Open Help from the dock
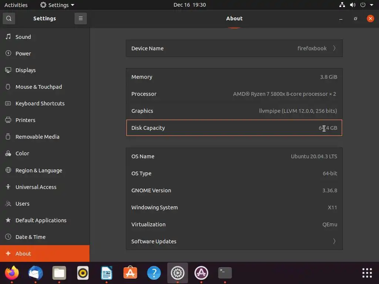This screenshot has height=284, width=379. click(x=154, y=273)
